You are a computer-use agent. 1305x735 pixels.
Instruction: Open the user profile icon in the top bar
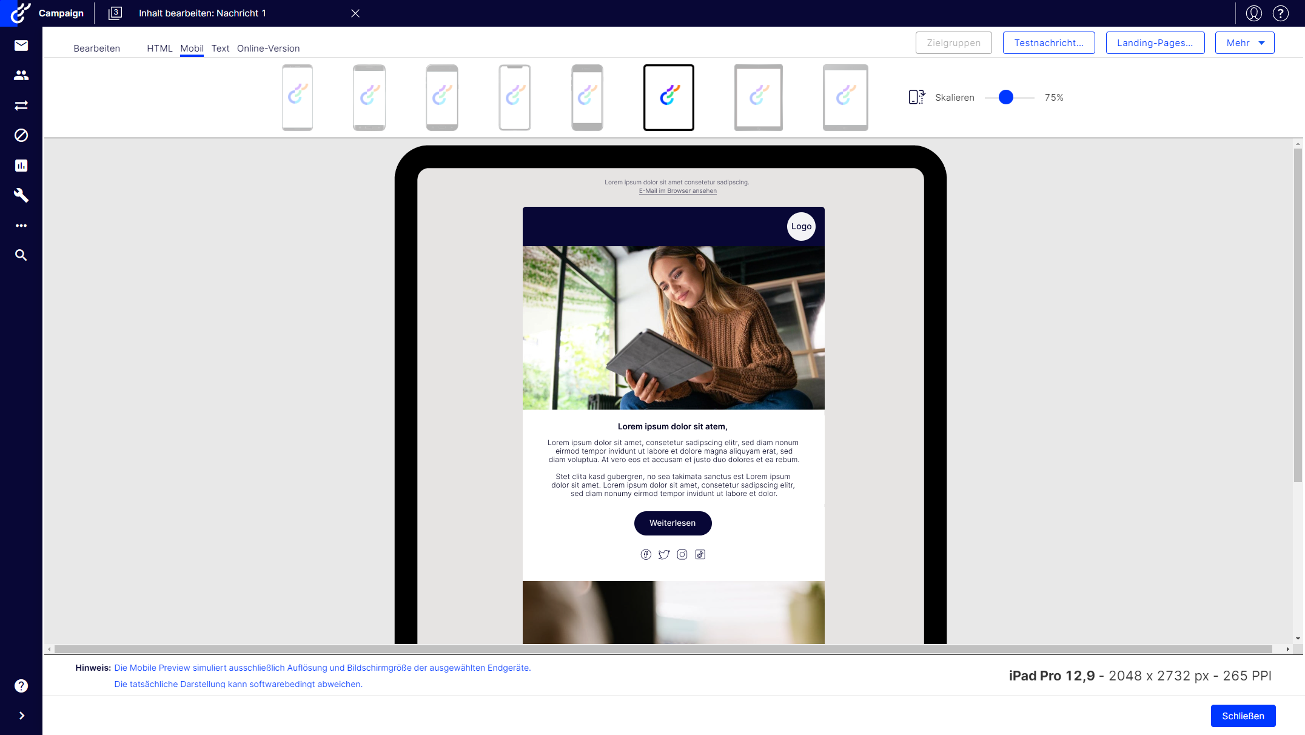point(1254,13)
